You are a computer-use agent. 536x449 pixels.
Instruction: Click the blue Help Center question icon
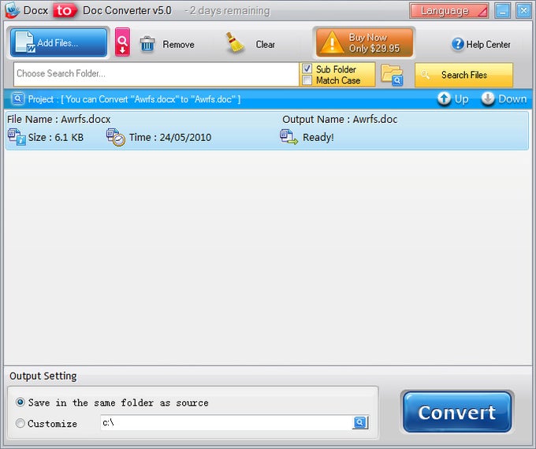click(458, 44)
